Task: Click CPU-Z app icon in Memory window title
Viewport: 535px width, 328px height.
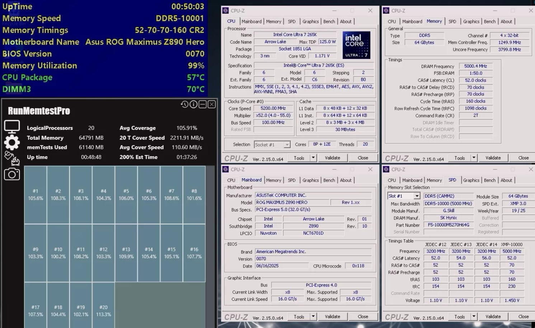Action: point(386,11)
